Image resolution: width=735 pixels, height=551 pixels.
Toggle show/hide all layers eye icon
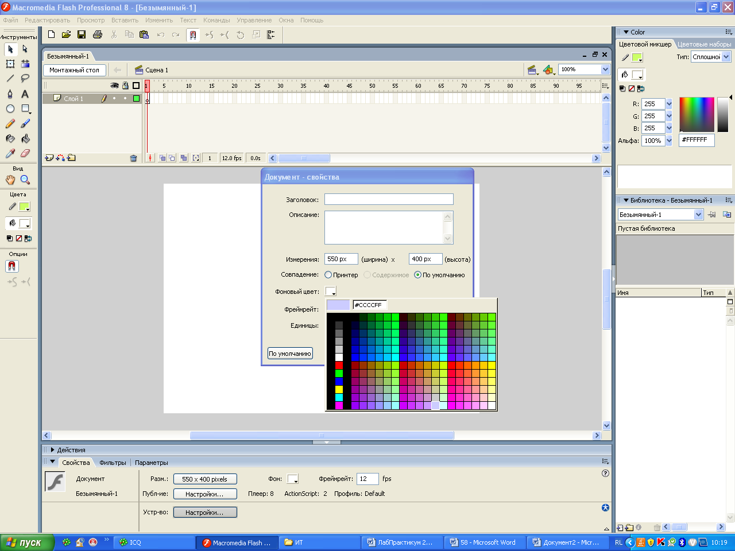[115, 86]
